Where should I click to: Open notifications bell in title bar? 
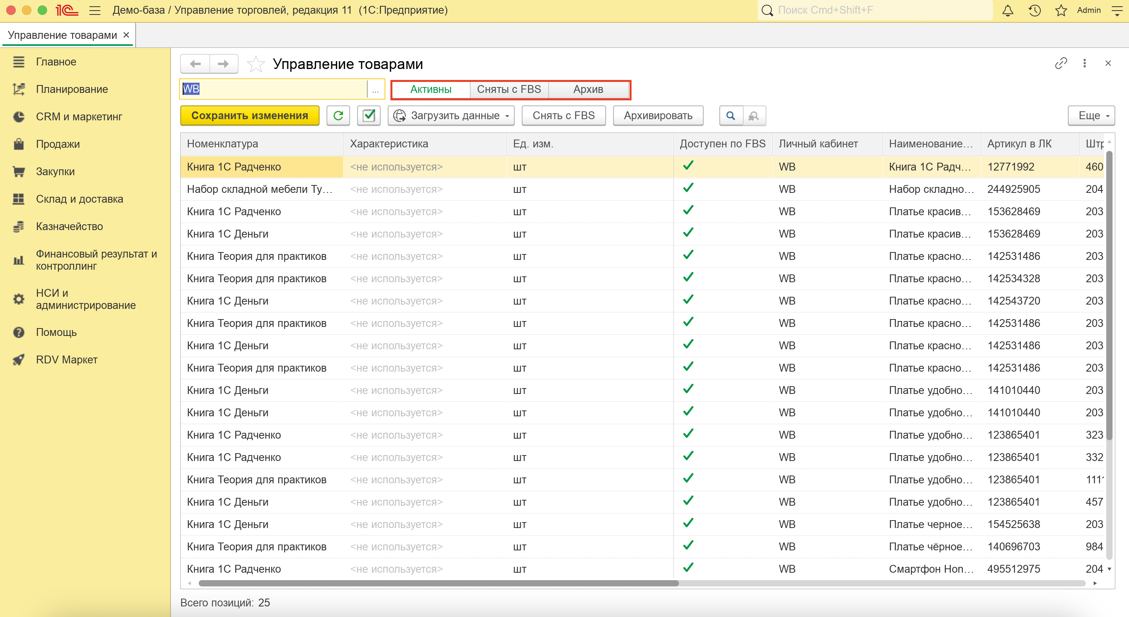click(1007, 11)
